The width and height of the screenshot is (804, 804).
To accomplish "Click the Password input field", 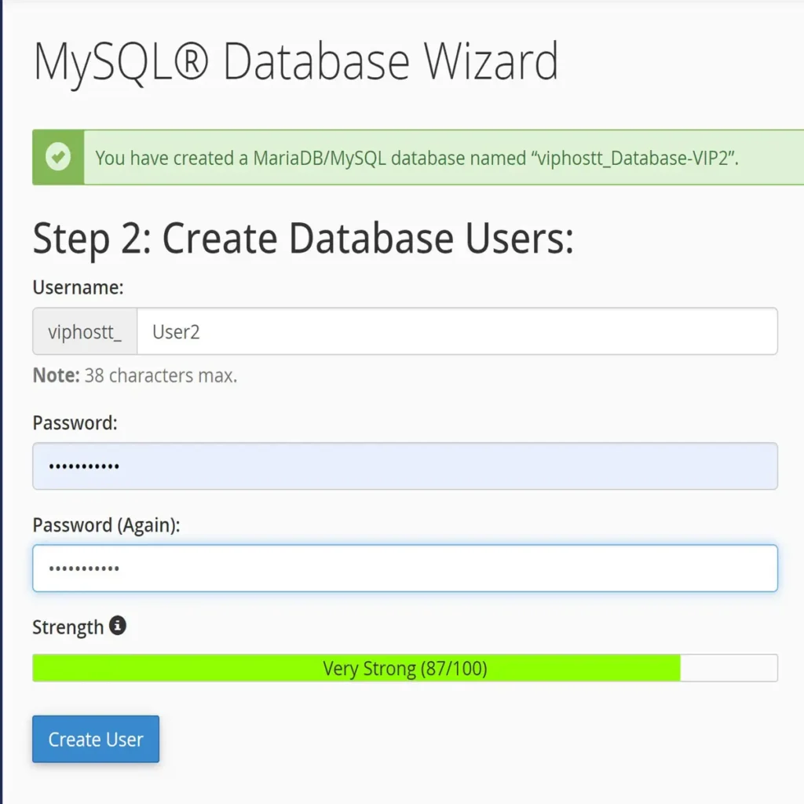I will [405, 466].
